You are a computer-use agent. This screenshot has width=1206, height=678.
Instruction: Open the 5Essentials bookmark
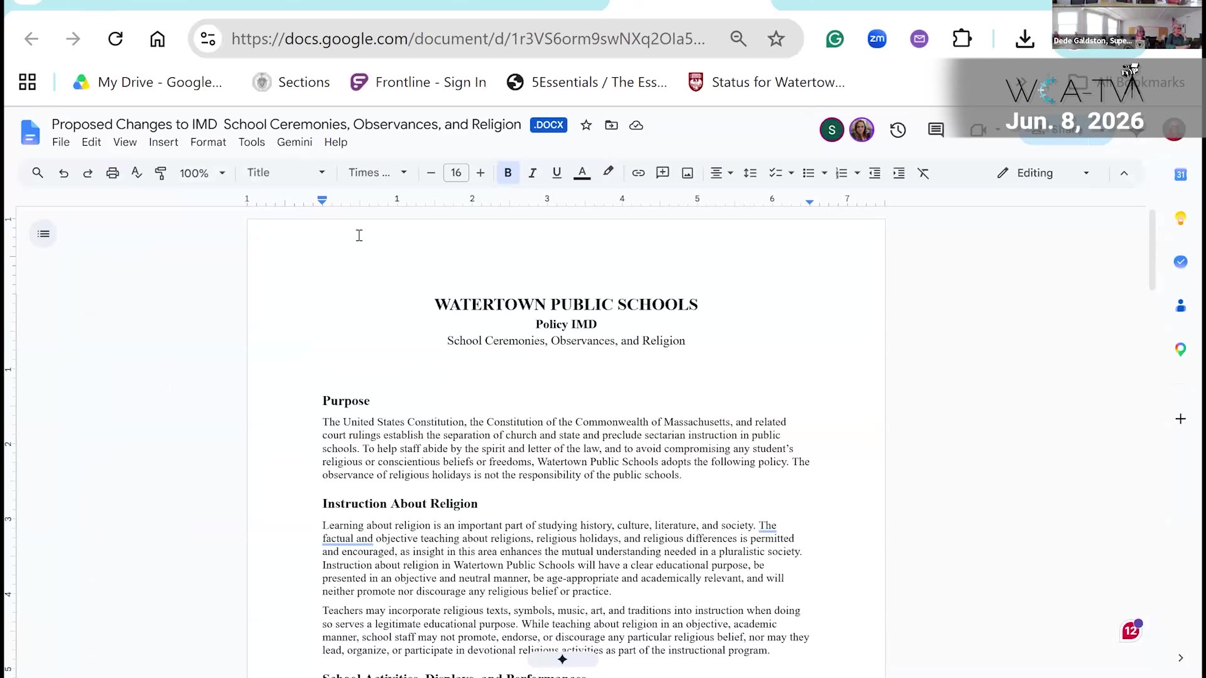coord(587,82)
